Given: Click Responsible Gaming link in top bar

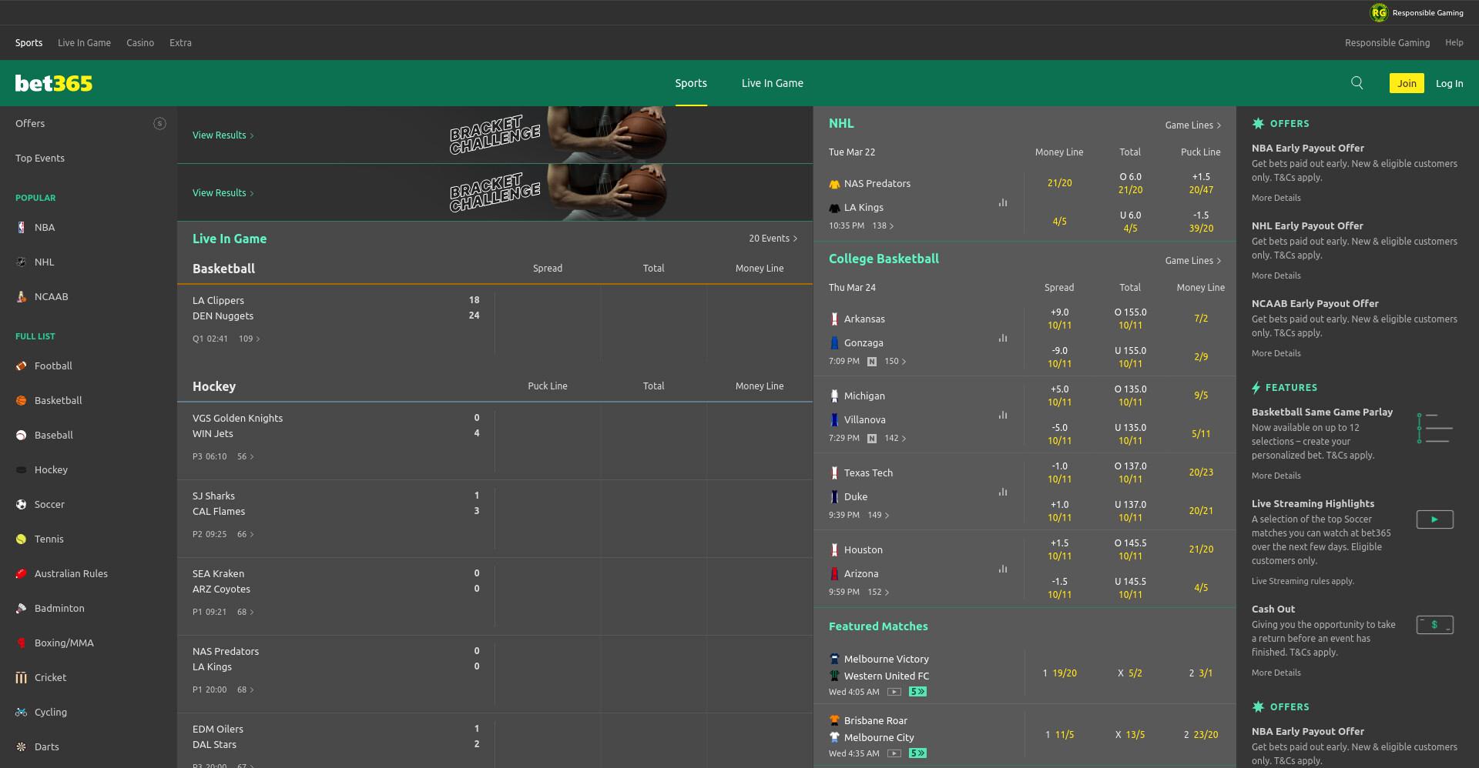Looking at the screenshot, I should point(1387,43).
